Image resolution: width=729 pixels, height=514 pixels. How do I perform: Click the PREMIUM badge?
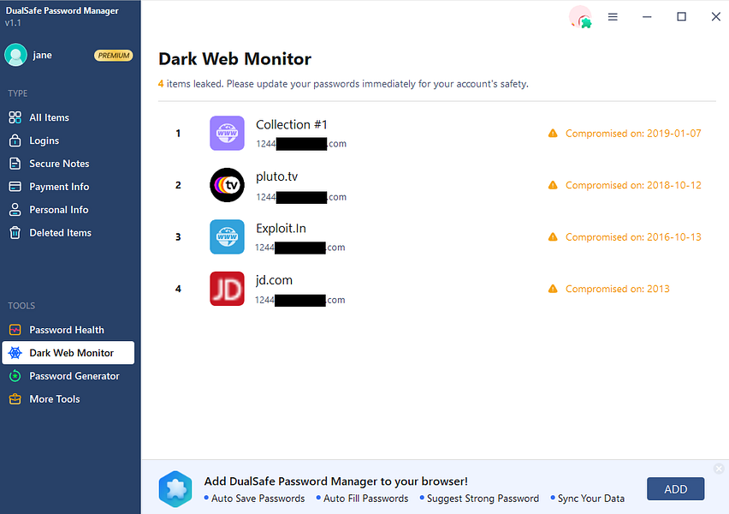(x=113, y=55)
